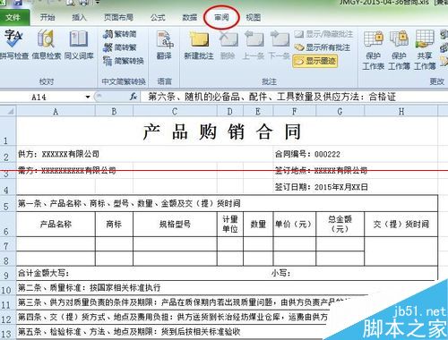Select the 审阅 review tab

coord(221,18)
